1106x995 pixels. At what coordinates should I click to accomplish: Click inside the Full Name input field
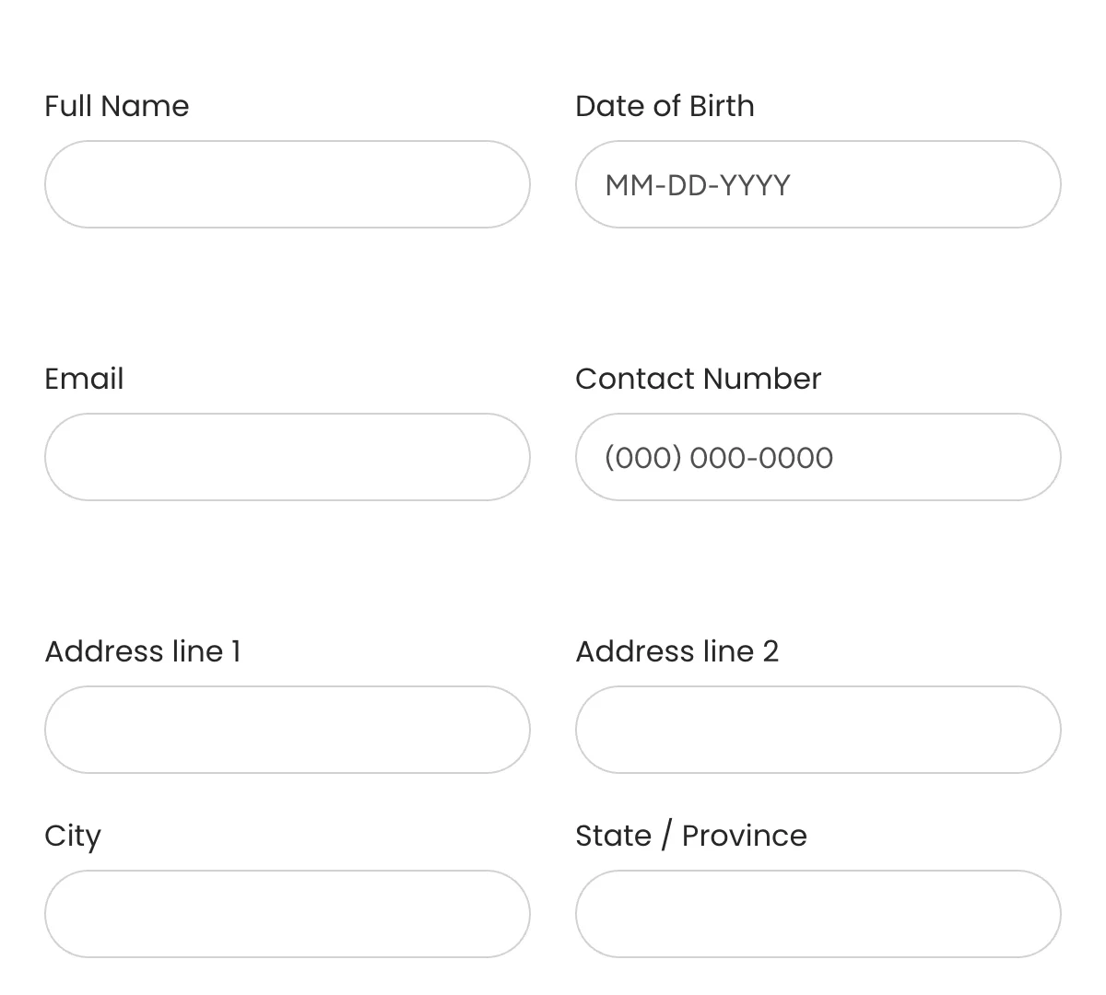(x=288, y=183)
